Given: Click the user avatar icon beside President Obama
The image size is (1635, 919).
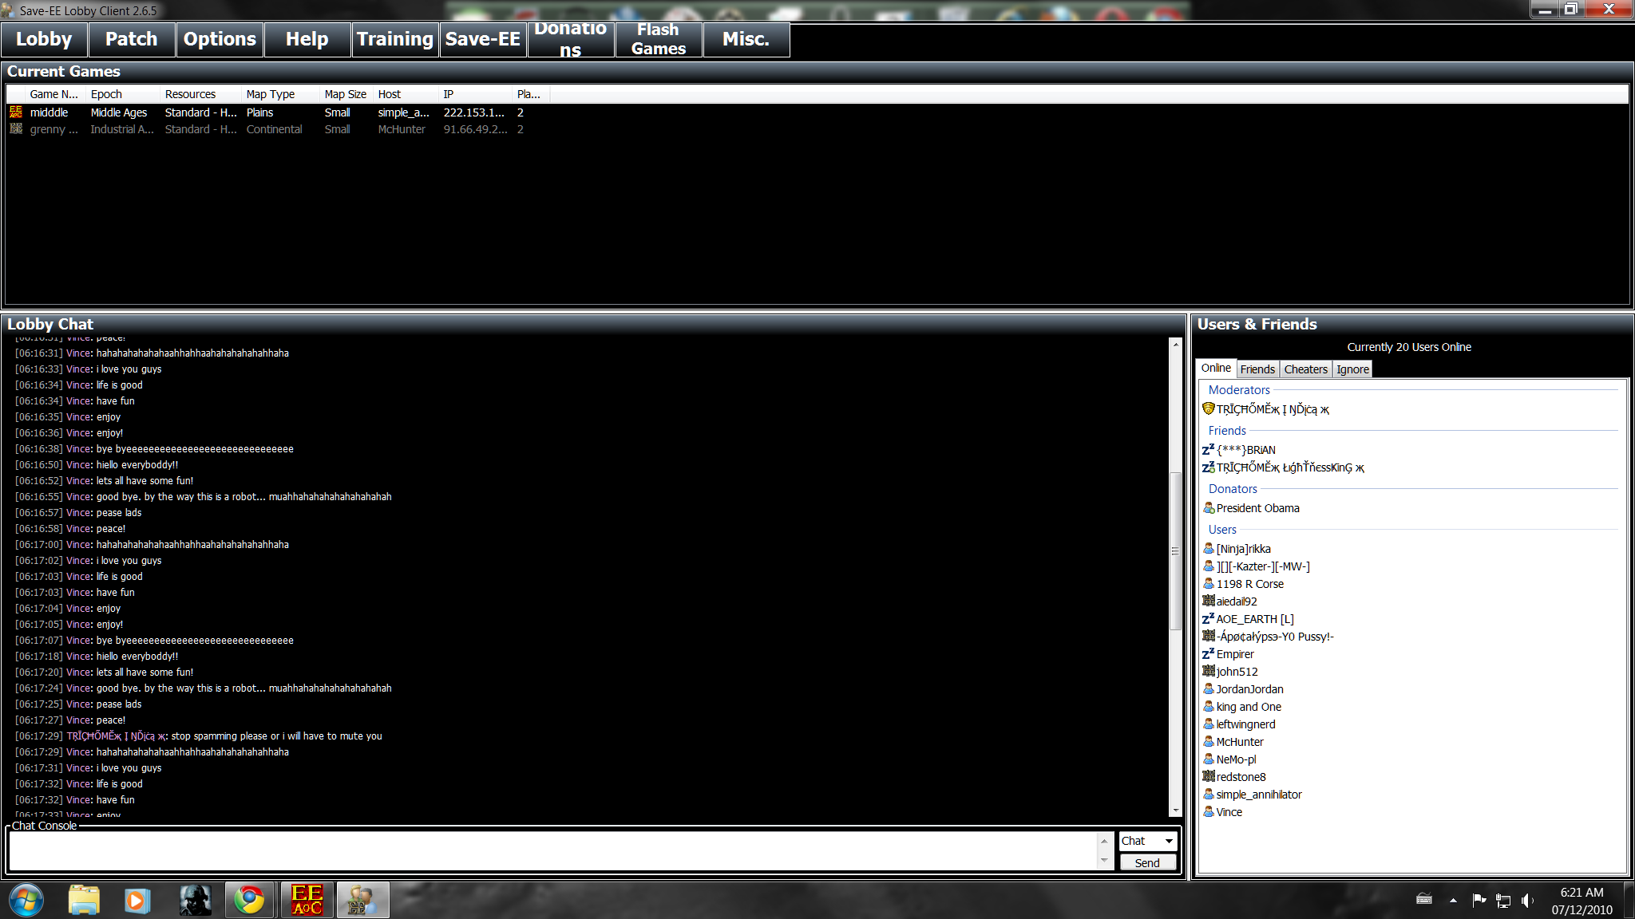Looking at the screenshot, I should click(x=1208, y=508).
